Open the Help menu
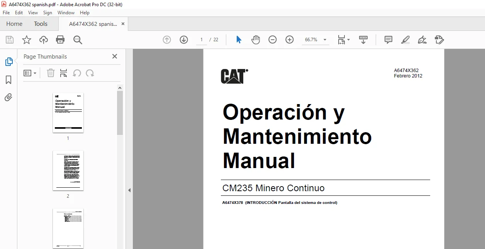This screenshot has width=485, height=249. pyautogui.click(x=85, y=13)
